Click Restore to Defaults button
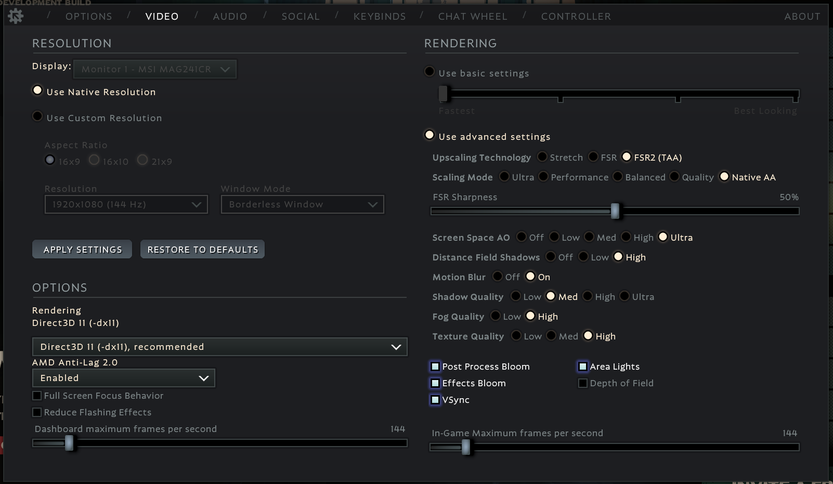Viewport: 833px width, 484px height. click(203, 250)
